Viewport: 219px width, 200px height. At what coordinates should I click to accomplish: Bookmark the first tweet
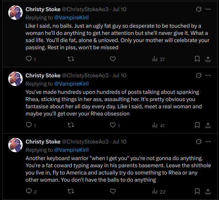[197, 59]
